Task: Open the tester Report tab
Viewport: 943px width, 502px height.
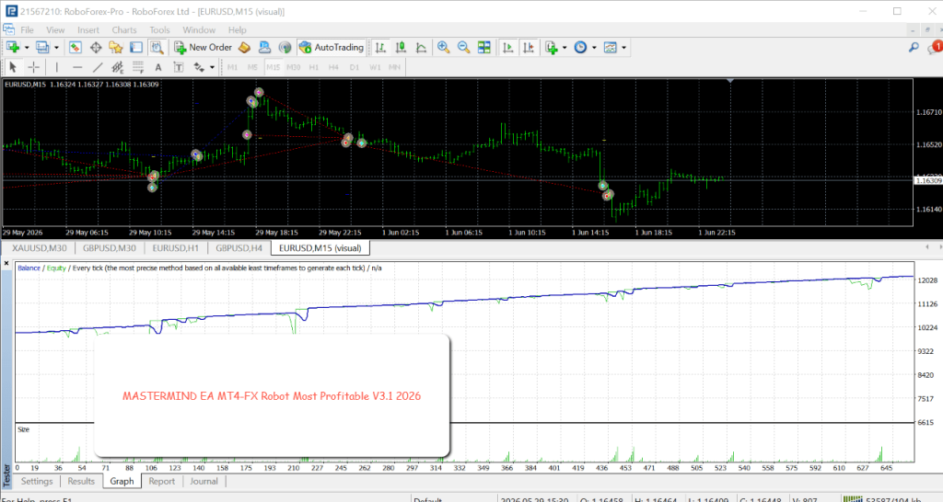Action: click(162, 481)
